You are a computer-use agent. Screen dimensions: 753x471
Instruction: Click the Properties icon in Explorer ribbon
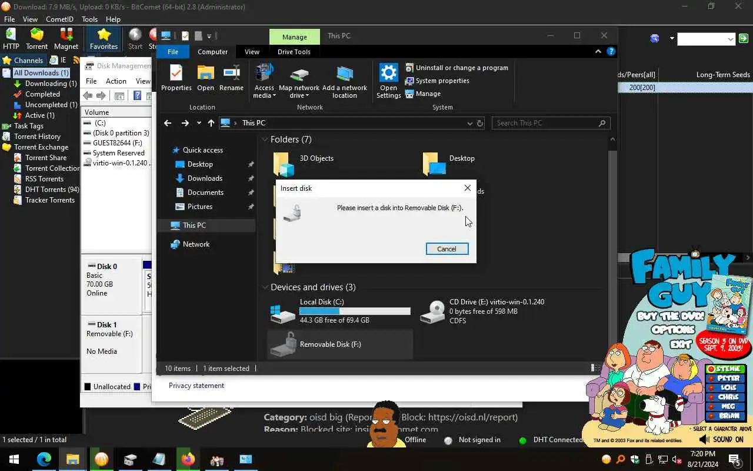[176, 78]
